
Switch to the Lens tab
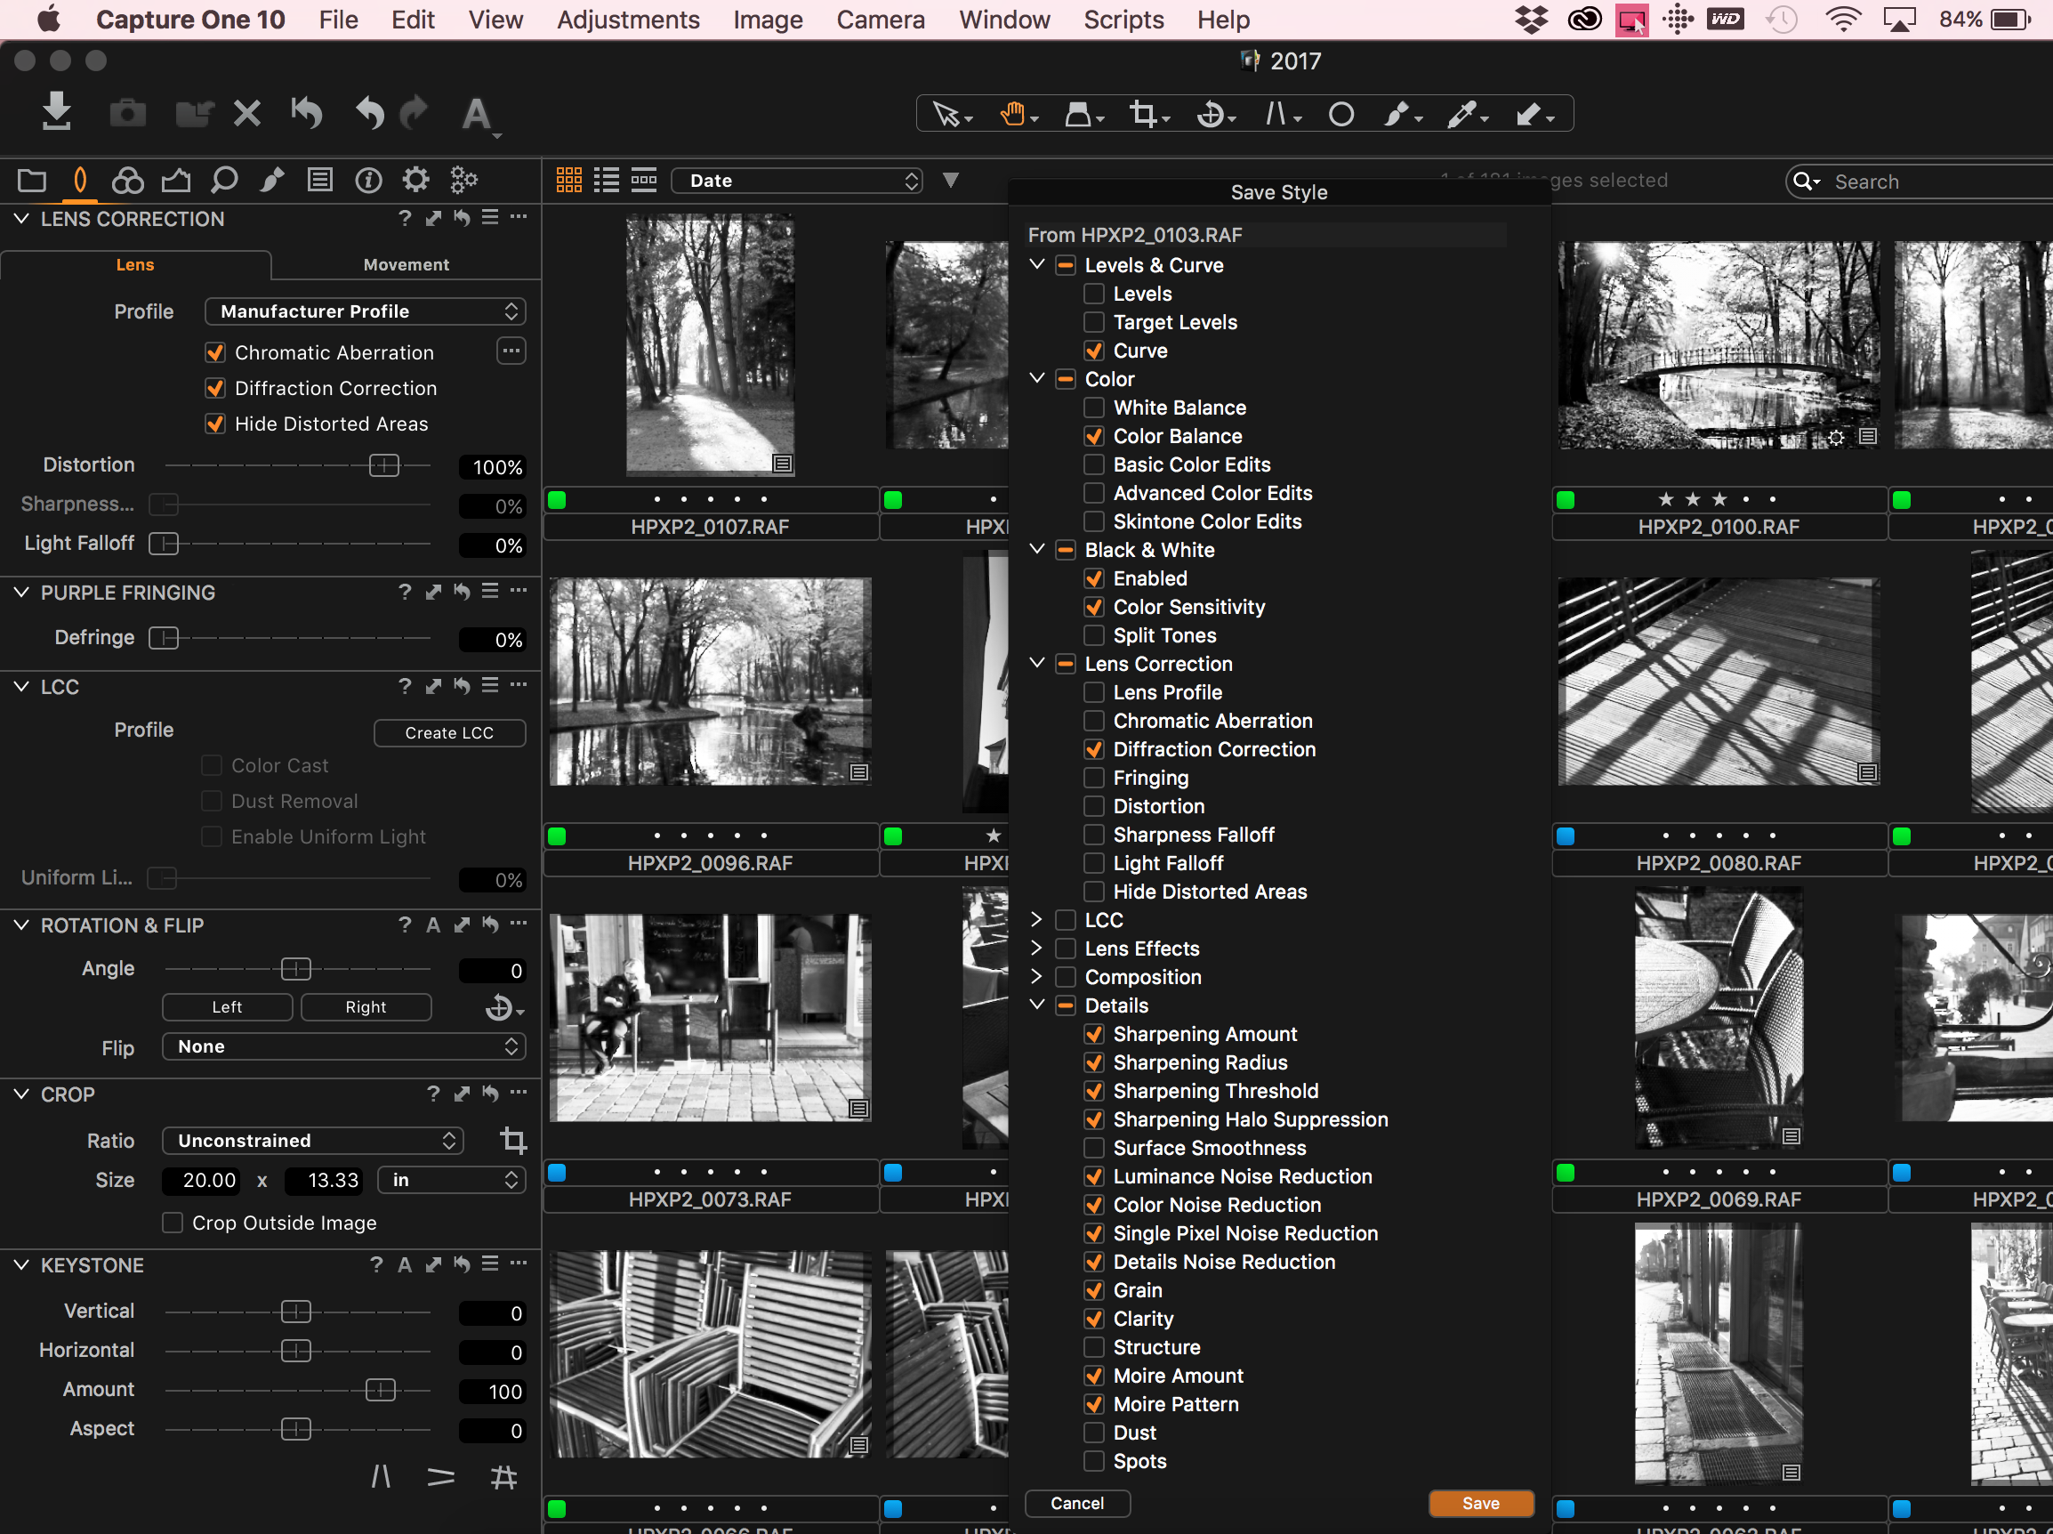tap(135, 264)
